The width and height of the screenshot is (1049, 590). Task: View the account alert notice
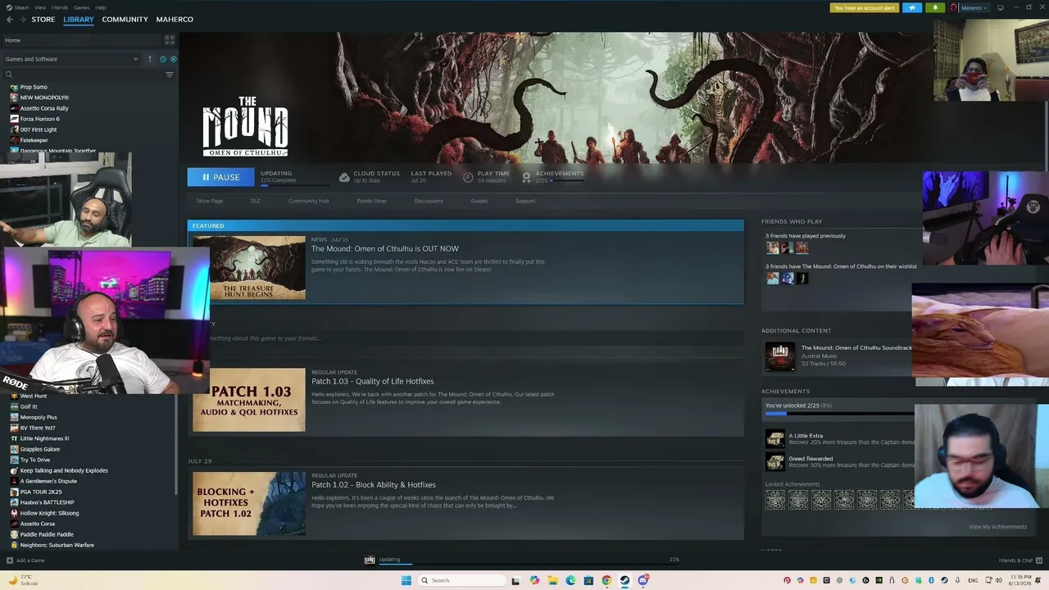click(x=865, y=7)
